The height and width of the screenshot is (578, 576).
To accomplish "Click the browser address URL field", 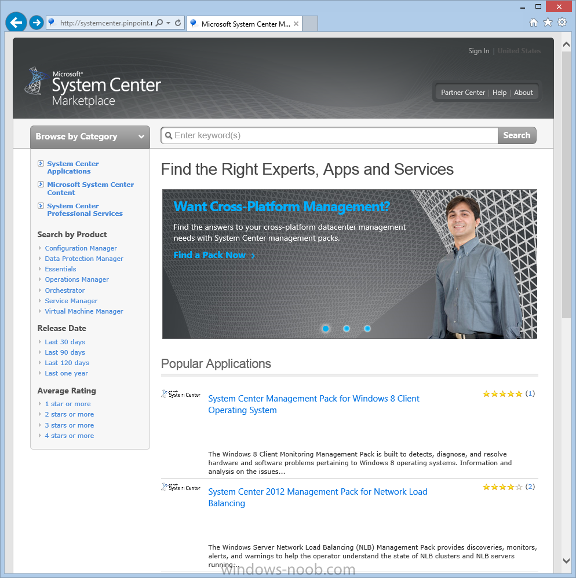I will 106,23.
